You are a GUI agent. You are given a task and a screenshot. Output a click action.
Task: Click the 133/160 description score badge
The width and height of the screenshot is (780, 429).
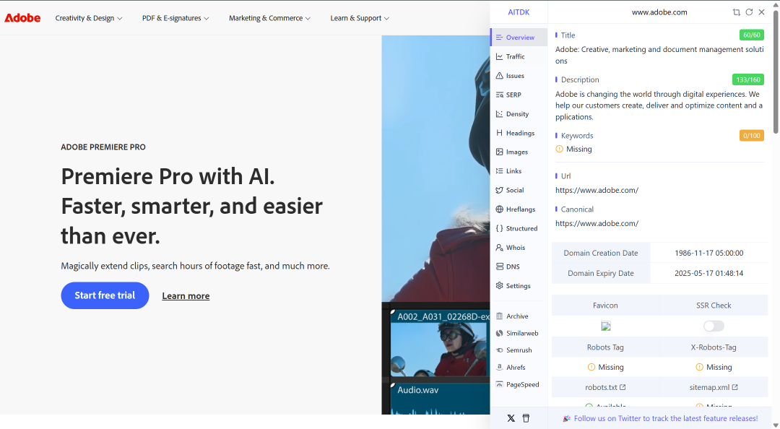(748, 79)
